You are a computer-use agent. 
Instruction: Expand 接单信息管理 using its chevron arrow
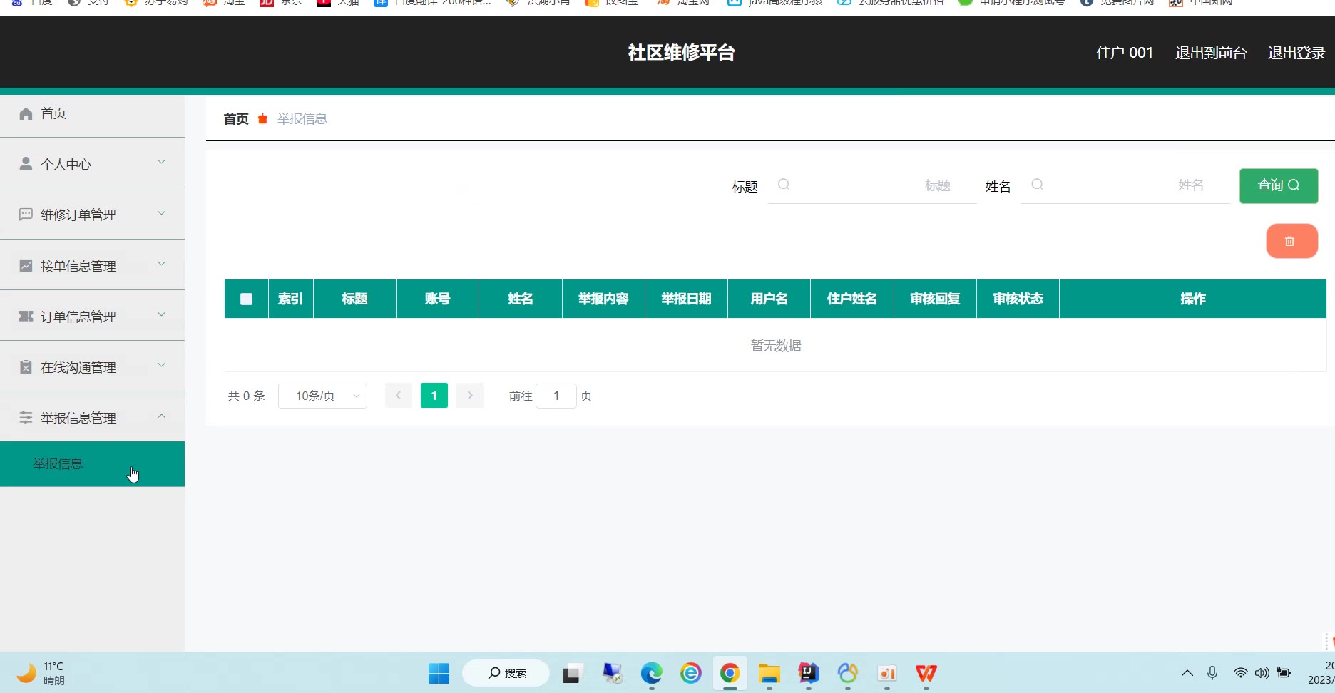click(x=162, y=264)
